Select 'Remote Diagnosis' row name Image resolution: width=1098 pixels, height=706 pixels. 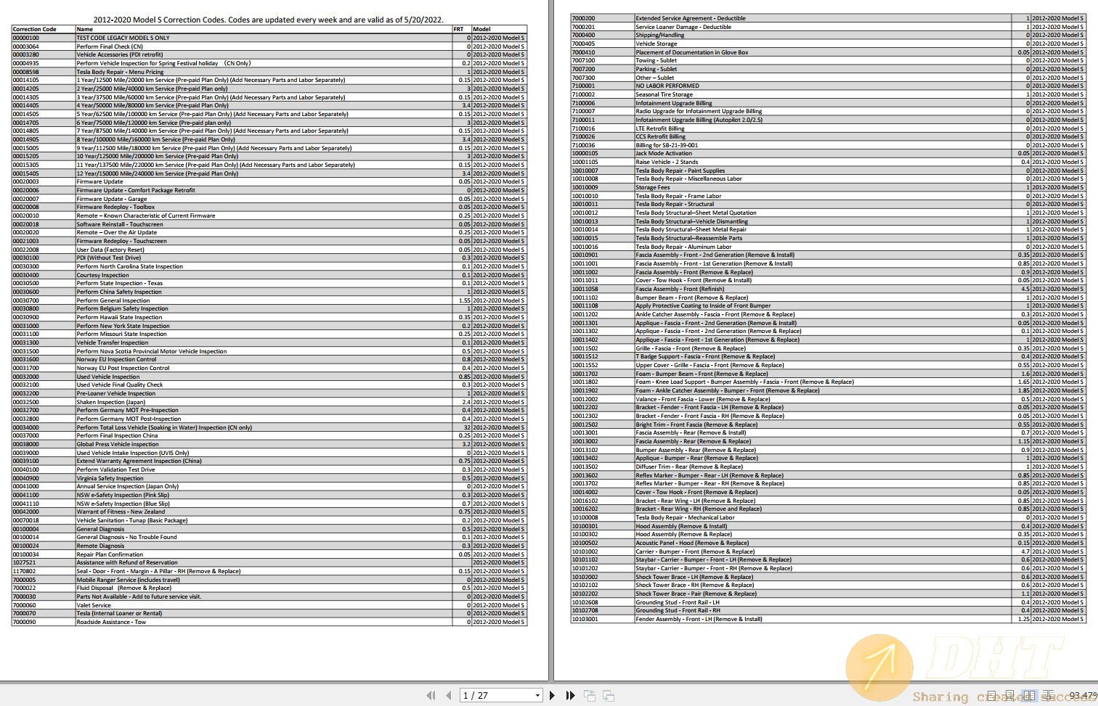[100, 546]
